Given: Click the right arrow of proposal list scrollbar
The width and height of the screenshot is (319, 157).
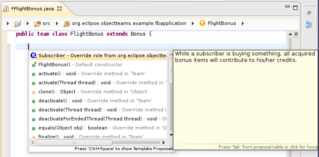Looking at the screenshot, I should click(x=163, y=142).
